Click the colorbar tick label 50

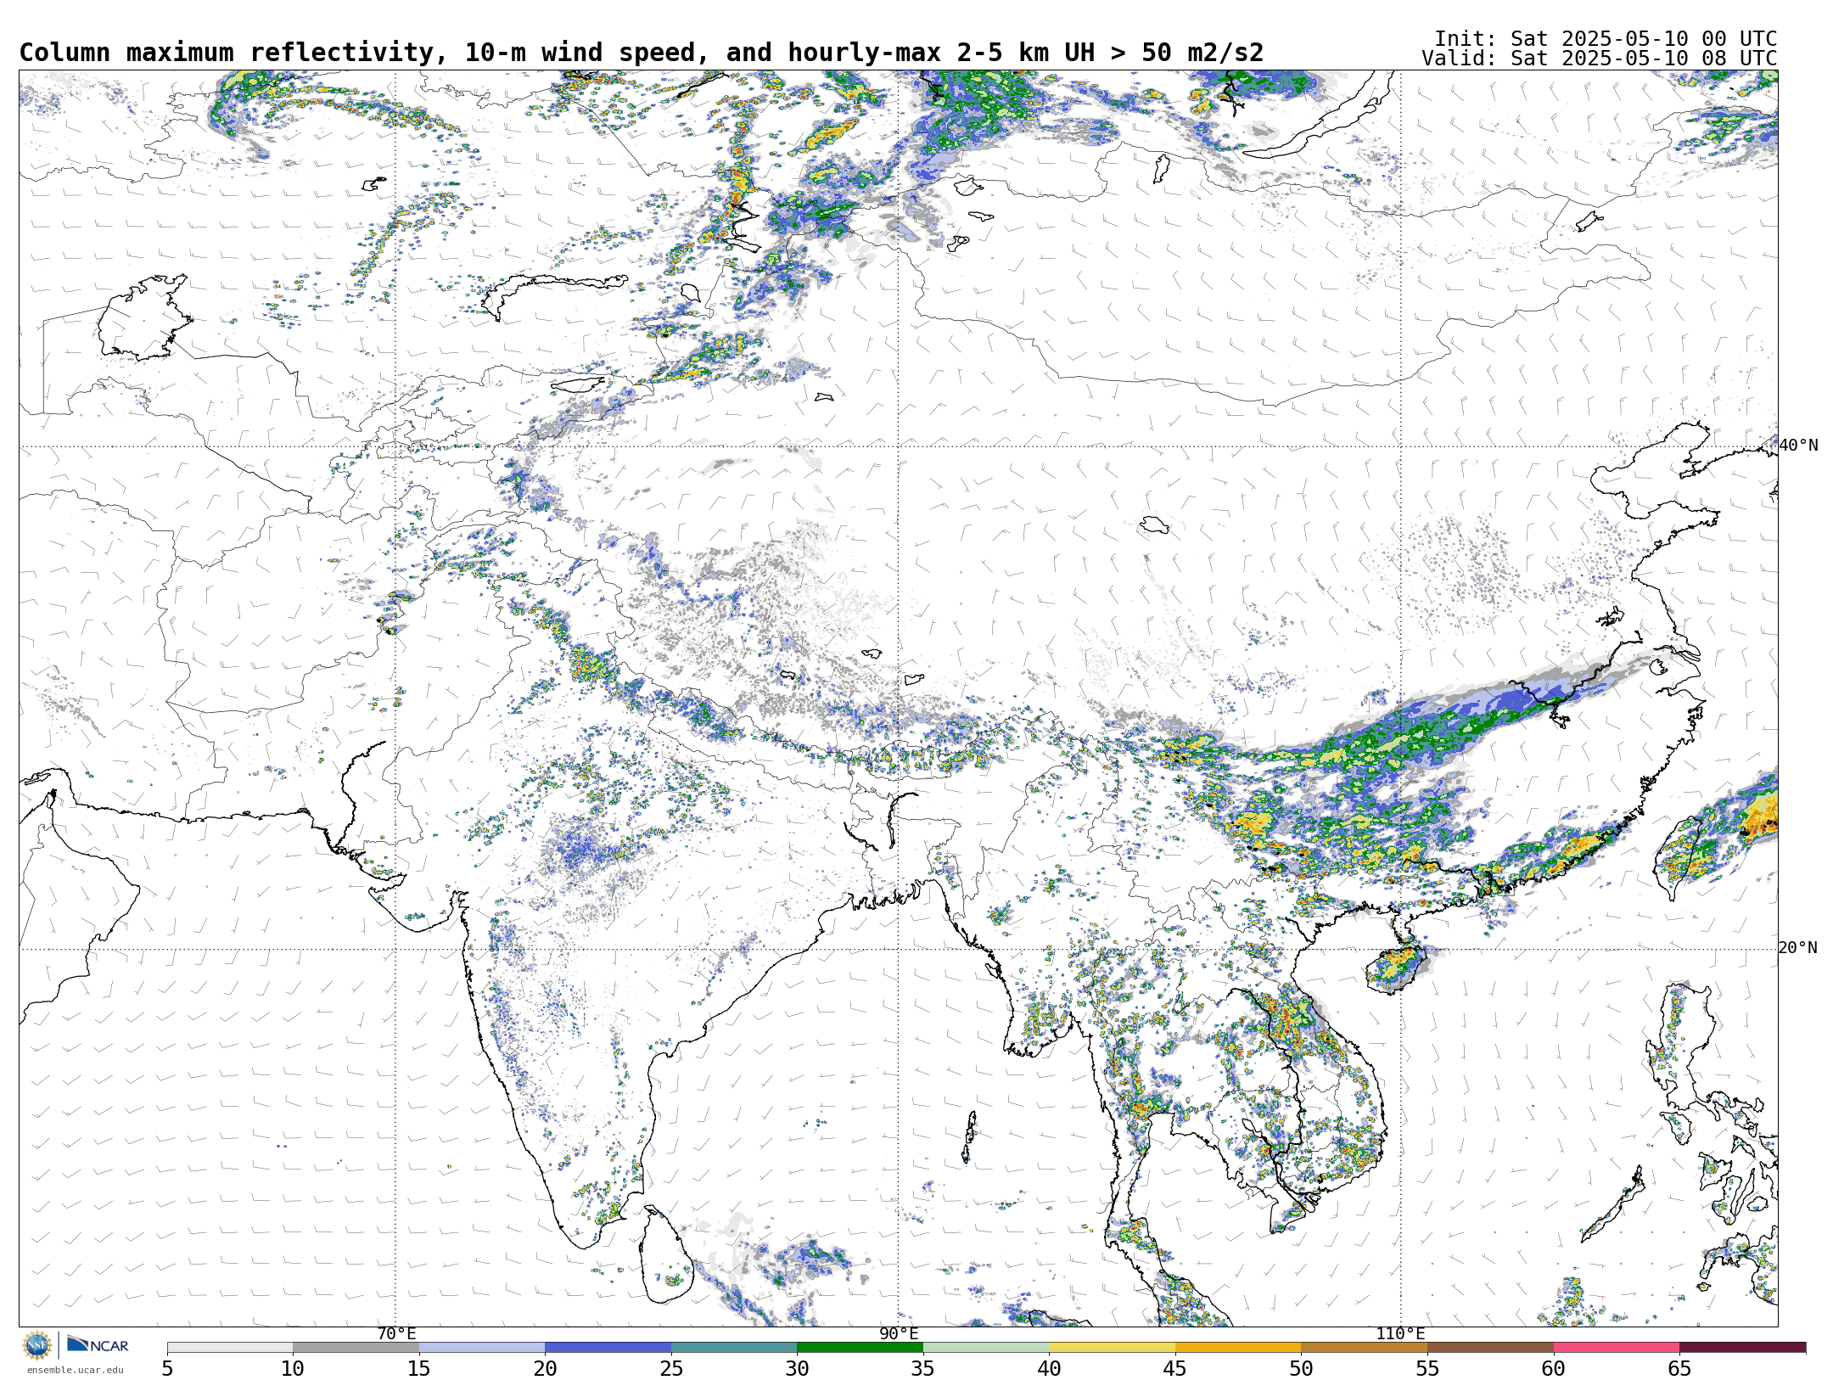click(1301, 1369)
